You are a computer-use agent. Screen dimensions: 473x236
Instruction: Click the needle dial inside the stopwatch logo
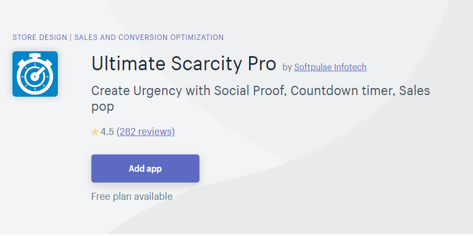[x=35, y=76]
